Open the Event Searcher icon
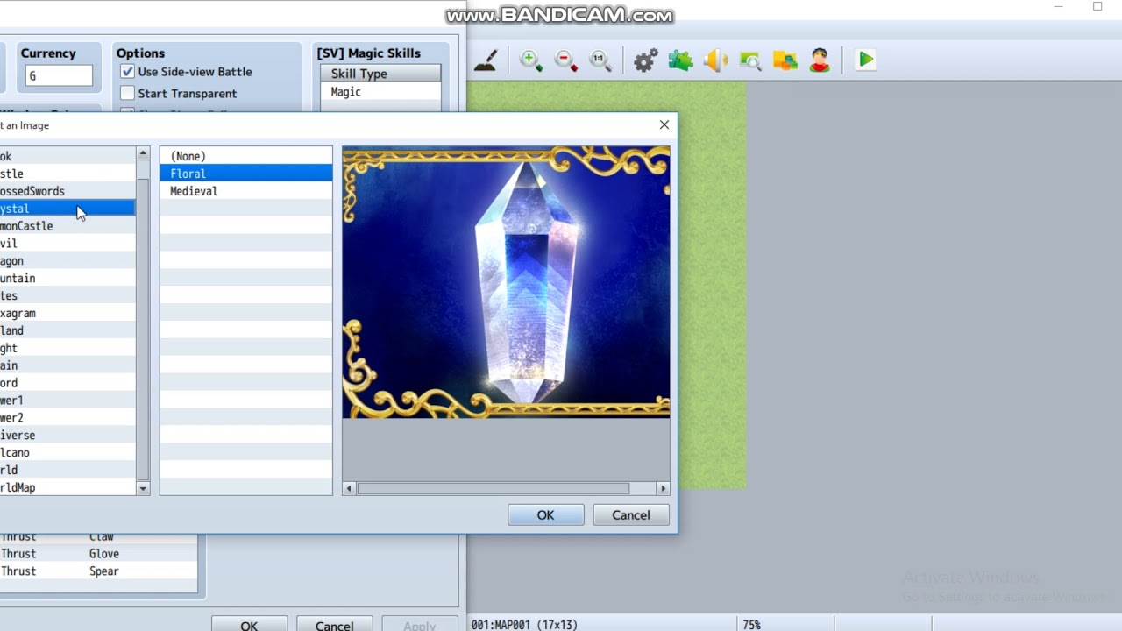The width and height of the screenshot is (1122, 631). click(x=750, y=60)
